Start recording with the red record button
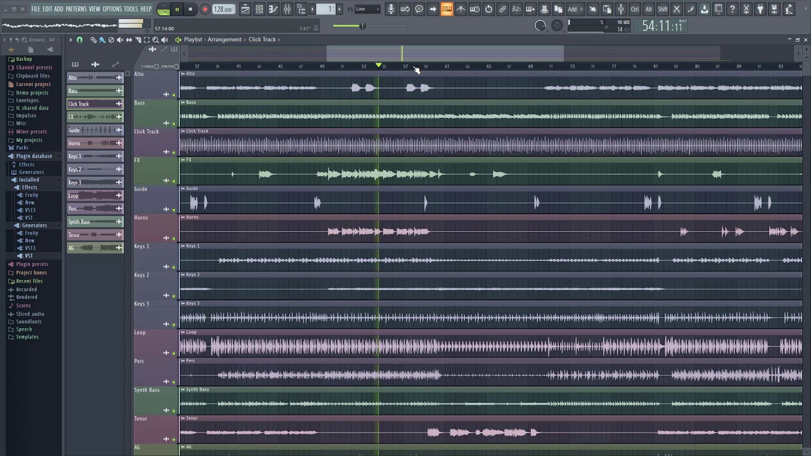 (205, 9)
